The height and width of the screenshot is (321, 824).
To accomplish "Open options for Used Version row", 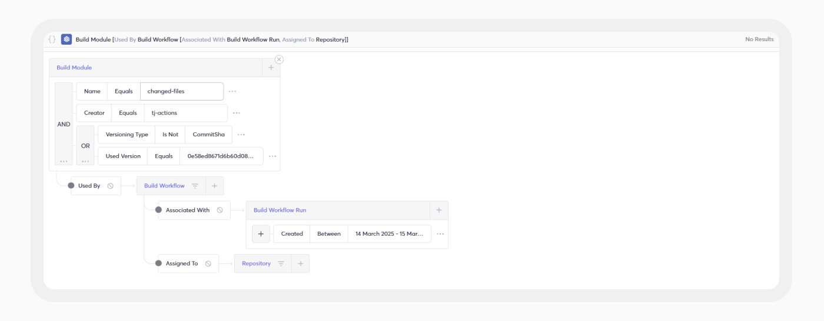I will [272, 156].
